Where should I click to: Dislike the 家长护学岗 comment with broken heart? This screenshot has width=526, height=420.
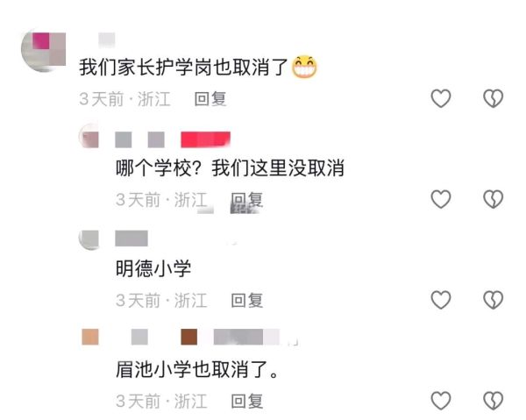493,98
